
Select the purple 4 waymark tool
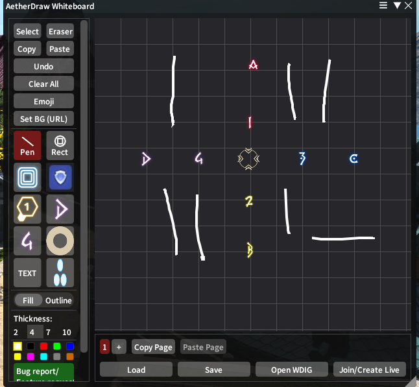pos(27,241)
